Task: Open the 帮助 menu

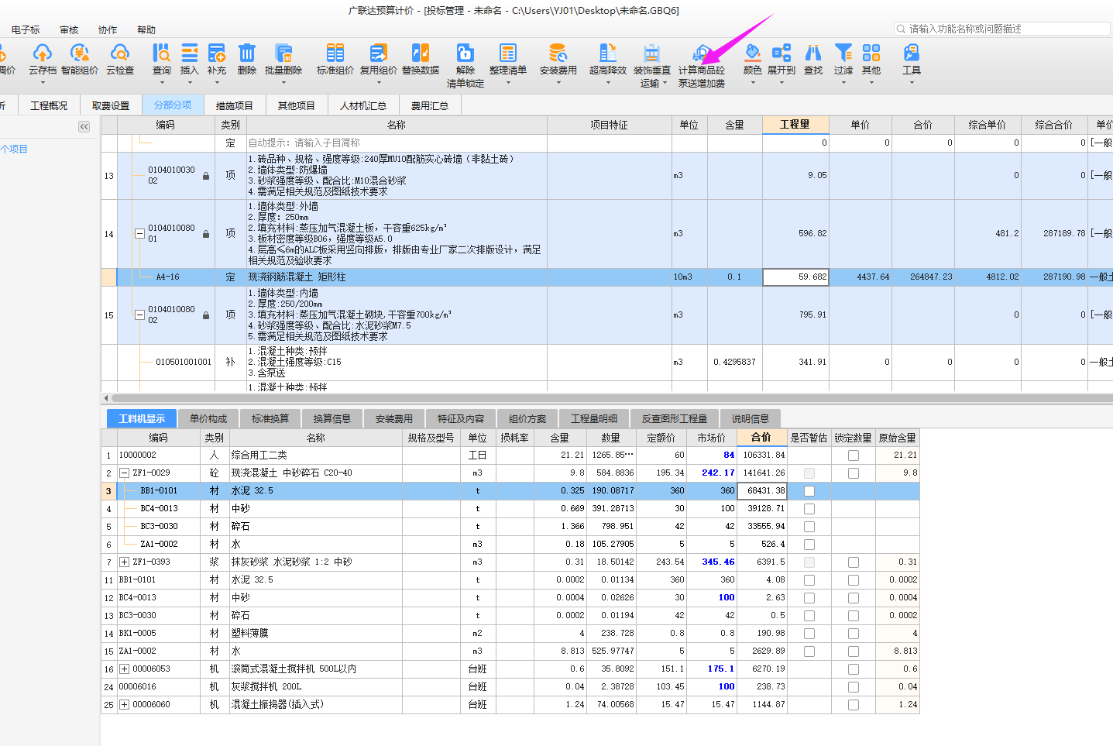Action: coord(146,29)
